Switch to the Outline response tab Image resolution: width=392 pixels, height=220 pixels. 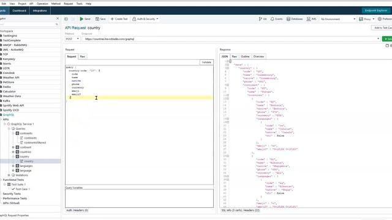click(x=245, y=57)
